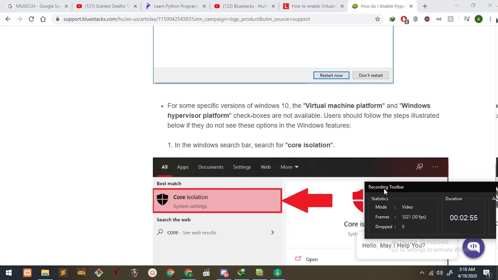Image resolution: width=498 pixels, height=280 pixels.
Task: Bookmark this page with the star
Action: 377,19
